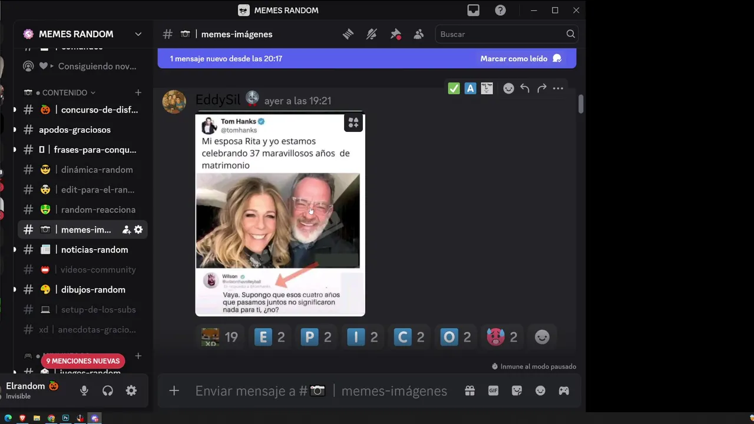Open EddySil's username profile

217,100
